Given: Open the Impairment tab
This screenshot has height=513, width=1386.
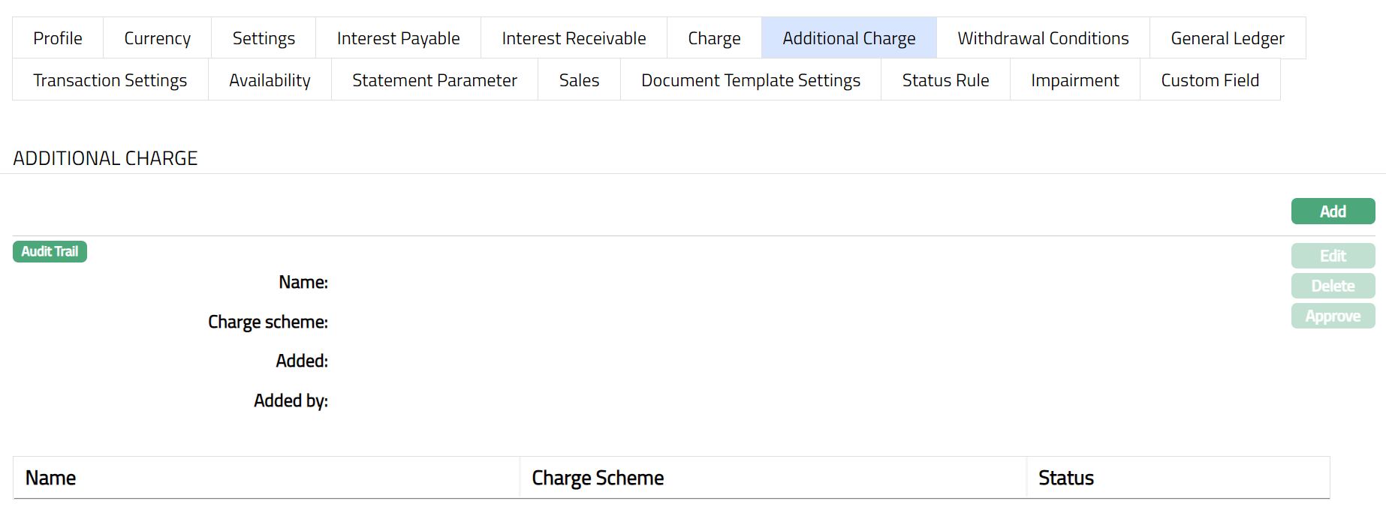Looking at the screenshot, I should pos(1074,80).
